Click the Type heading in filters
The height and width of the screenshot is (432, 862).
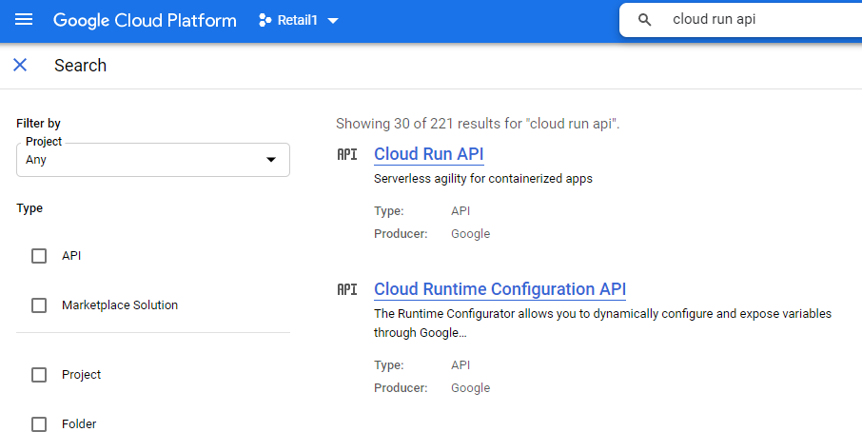pos(29,208)
